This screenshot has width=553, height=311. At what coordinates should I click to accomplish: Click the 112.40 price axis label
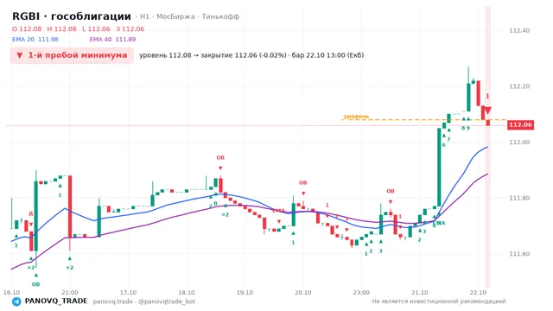519,31
